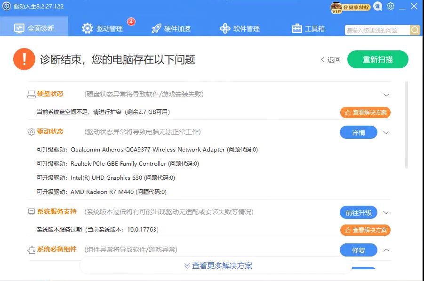The width and height of the screenshot is (424, 281).
Task: Click the 驱动人生8.2.27.122 title text
Action: (39, 7)
